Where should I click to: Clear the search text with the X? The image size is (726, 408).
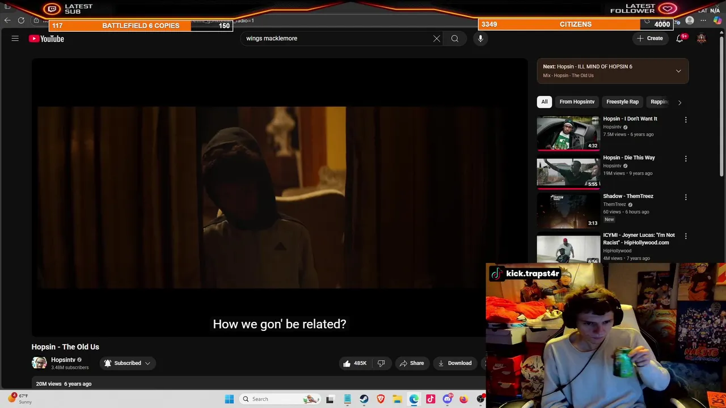437,39
